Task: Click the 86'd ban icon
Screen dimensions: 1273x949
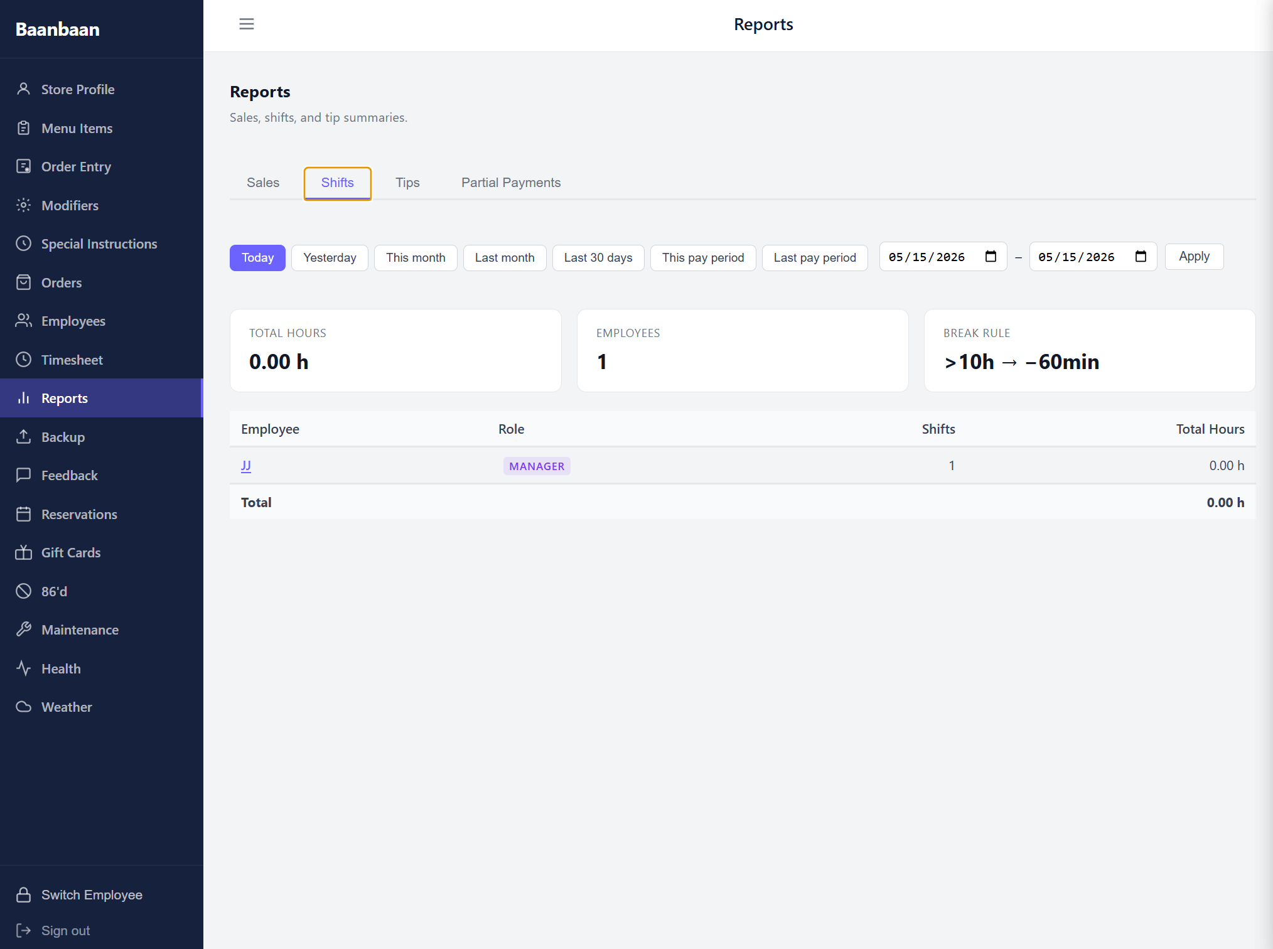Action: coord(23,591)
